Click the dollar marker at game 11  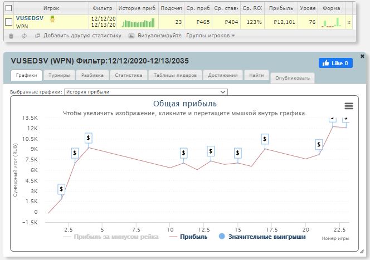tap(183, 153)
